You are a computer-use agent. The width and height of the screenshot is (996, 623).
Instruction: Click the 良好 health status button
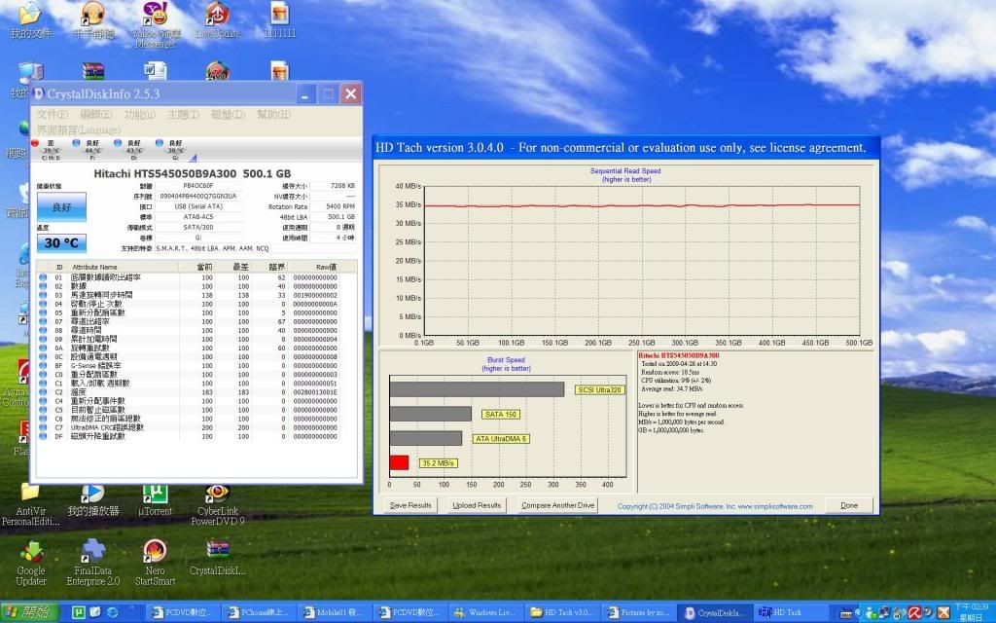(x=61, y=207)
